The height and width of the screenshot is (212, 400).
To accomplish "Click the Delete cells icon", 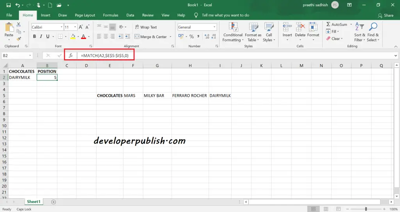I will (x=300, y=27).
